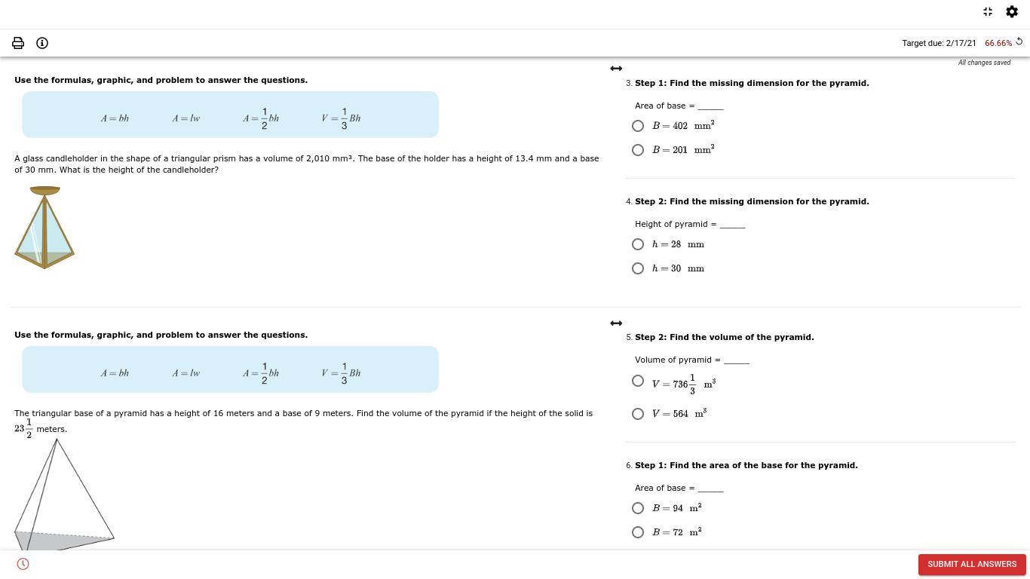
Task: Pick B = 72 m² option
Action: [x=638, y=532]
